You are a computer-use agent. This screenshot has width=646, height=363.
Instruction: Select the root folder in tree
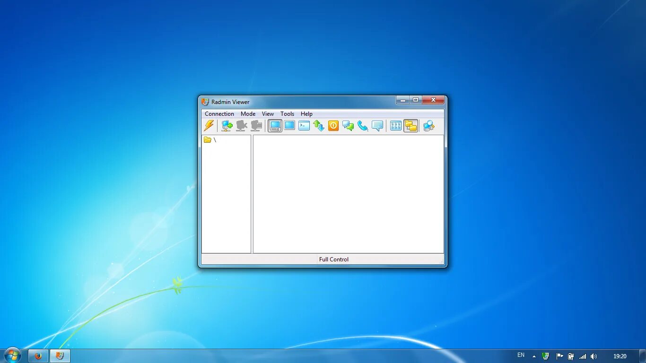click(210, 140)
